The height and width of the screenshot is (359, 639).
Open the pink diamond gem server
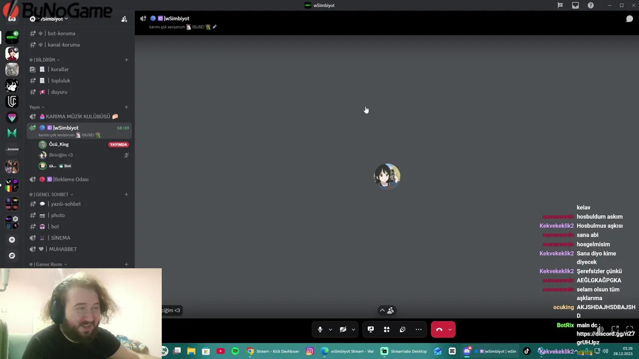pyautogui.click(x=12, y=118)
